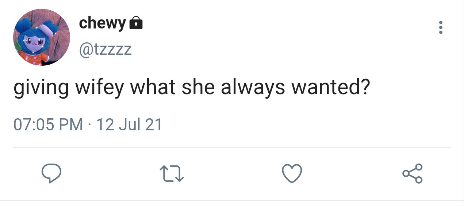464x207 pixels.
Task: Click the 07:05 PM timestamp
Action: coord(48,125)
